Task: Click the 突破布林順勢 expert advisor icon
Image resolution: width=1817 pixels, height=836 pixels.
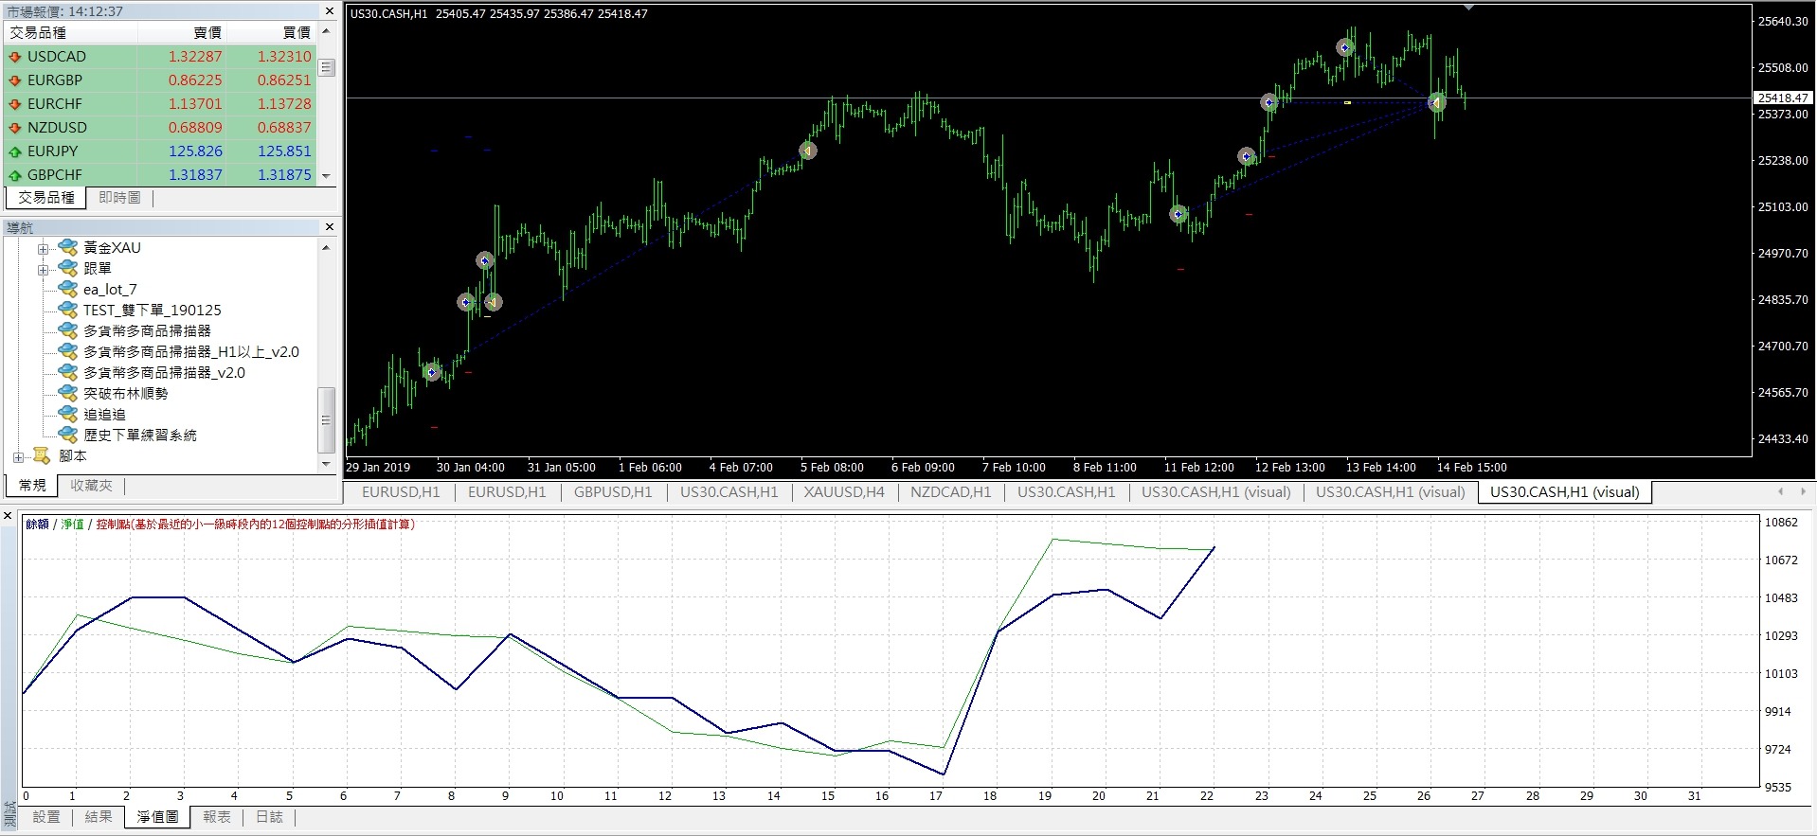Action: (67, 393)
